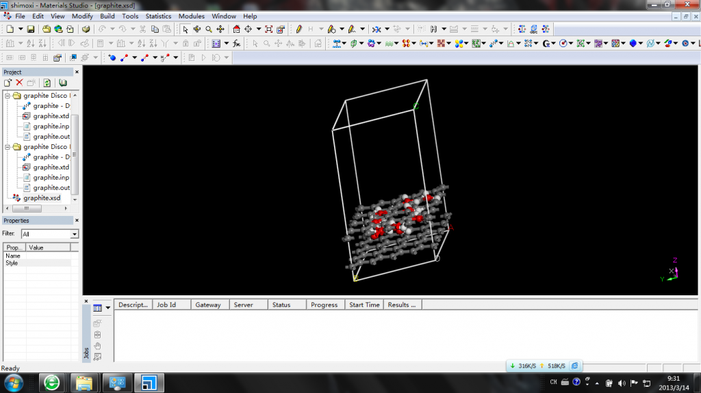Select the graphite.xsd file in Project tree
701x393 pixels.
[x=42, y=198]
